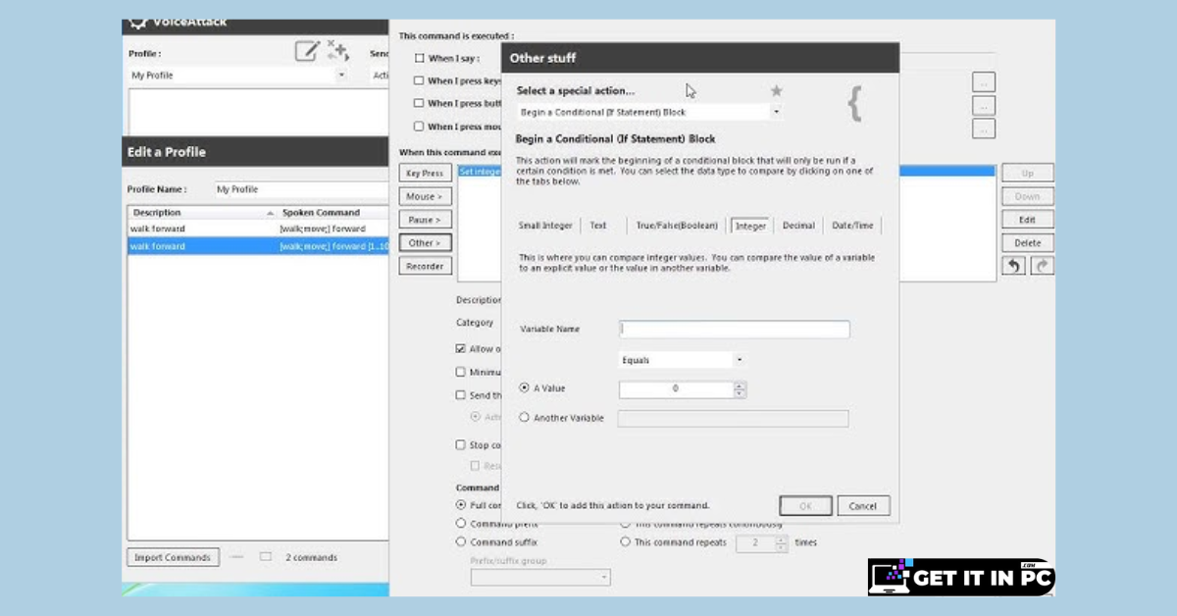Uncheck the 'Allow o...' checkbox

pyautogui.click(x=461, y=348)
